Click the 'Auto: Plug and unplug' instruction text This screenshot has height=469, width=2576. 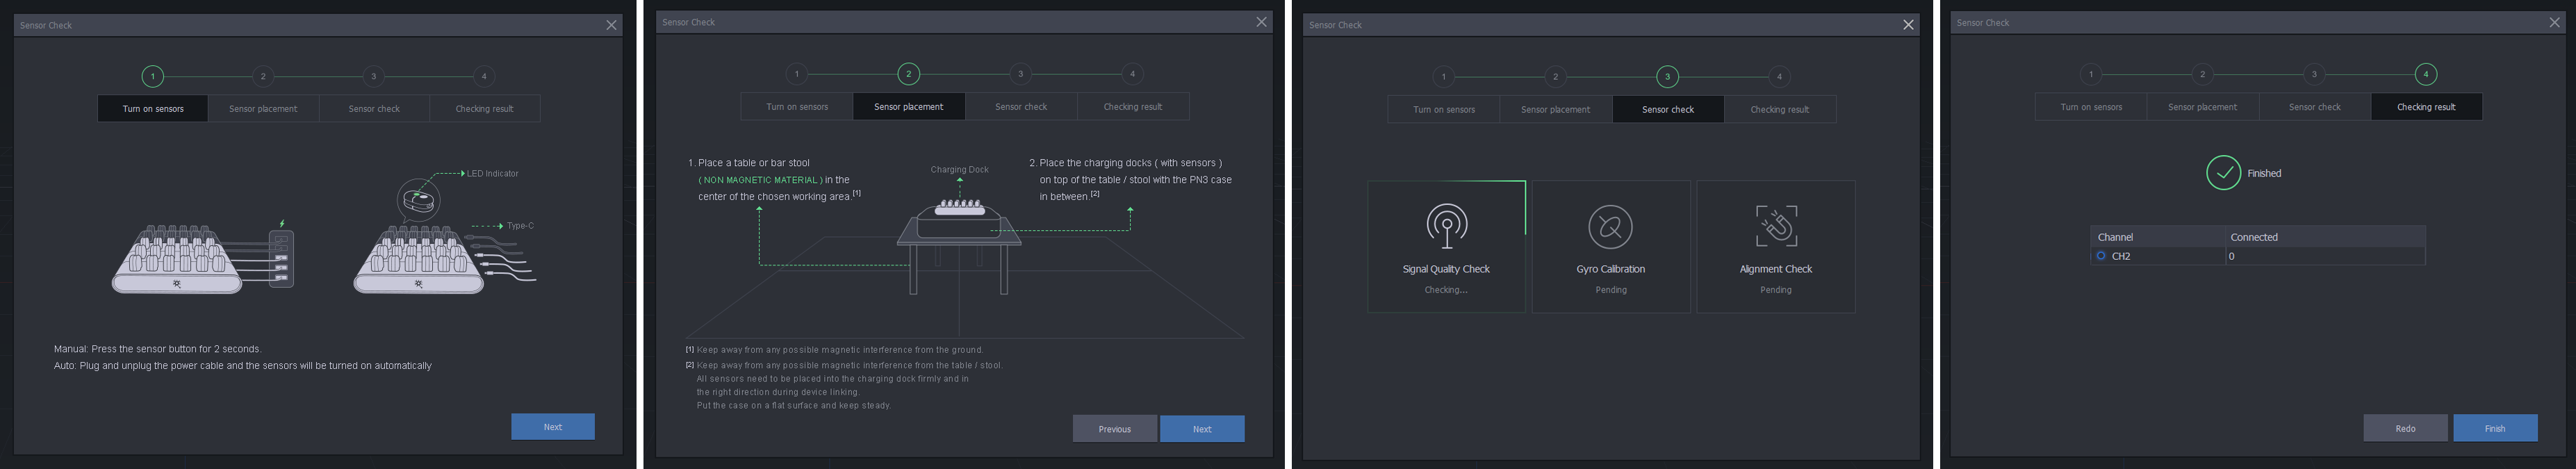pyautogui.click(x=243, y=366)
